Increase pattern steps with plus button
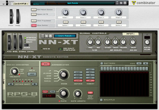Screen dimensions: 159x110 [x=145, y=63]
